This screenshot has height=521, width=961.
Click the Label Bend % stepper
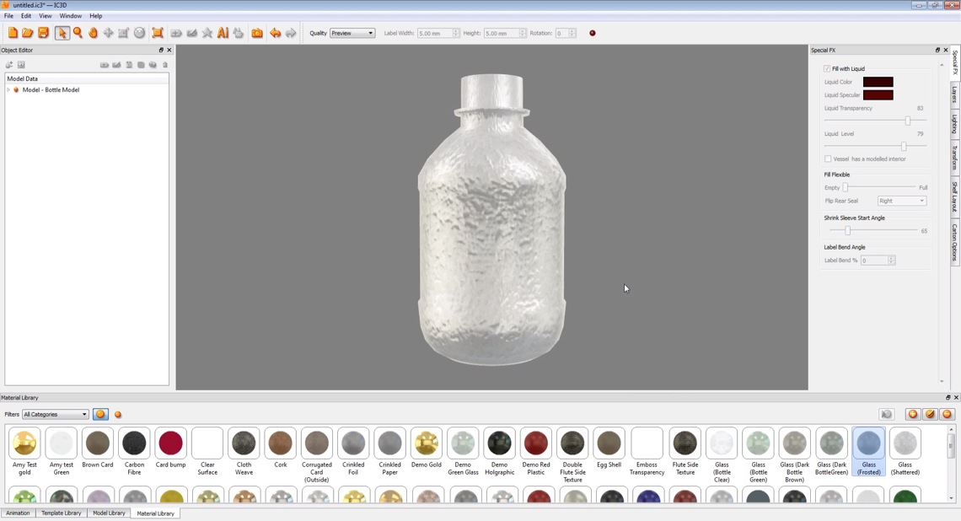891,260
